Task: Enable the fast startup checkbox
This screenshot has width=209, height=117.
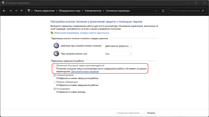Action: [55, 66]
